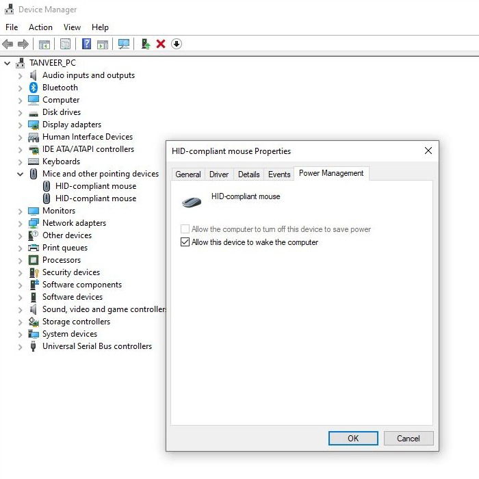479x479 pixels.
Task: Click Scan for hardware changes icon
Action: 124,44
